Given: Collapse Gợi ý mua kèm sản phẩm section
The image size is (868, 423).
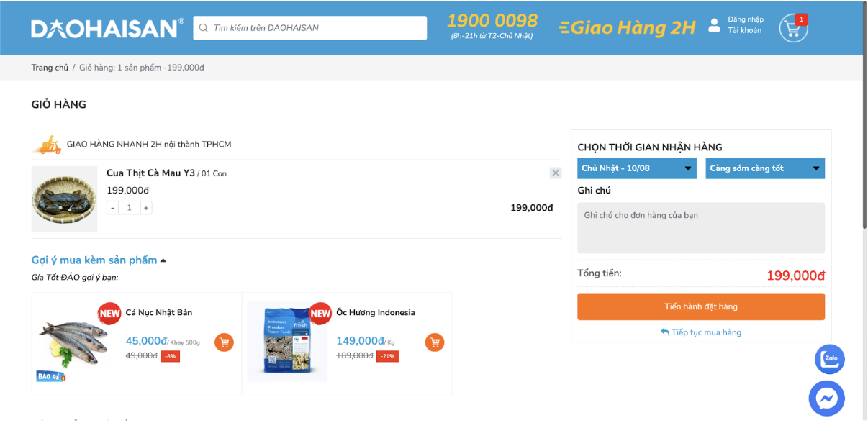Looking at the screenshot, I should point(99,260).
